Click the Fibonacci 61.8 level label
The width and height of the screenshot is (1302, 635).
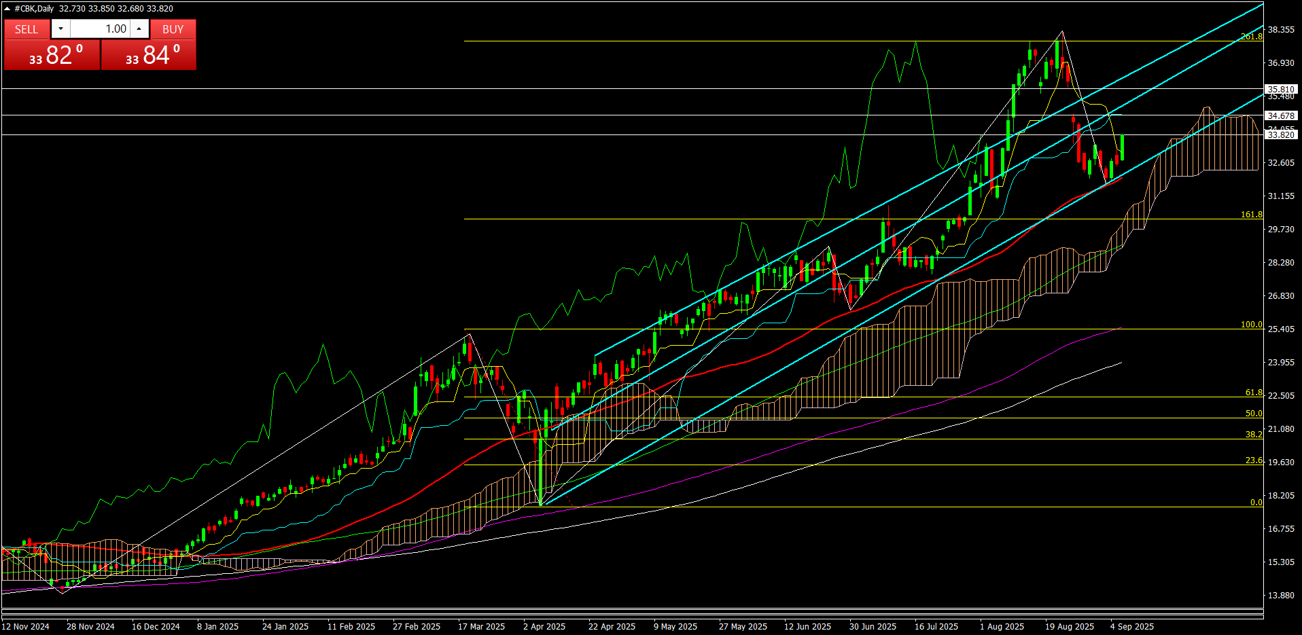1253,393
